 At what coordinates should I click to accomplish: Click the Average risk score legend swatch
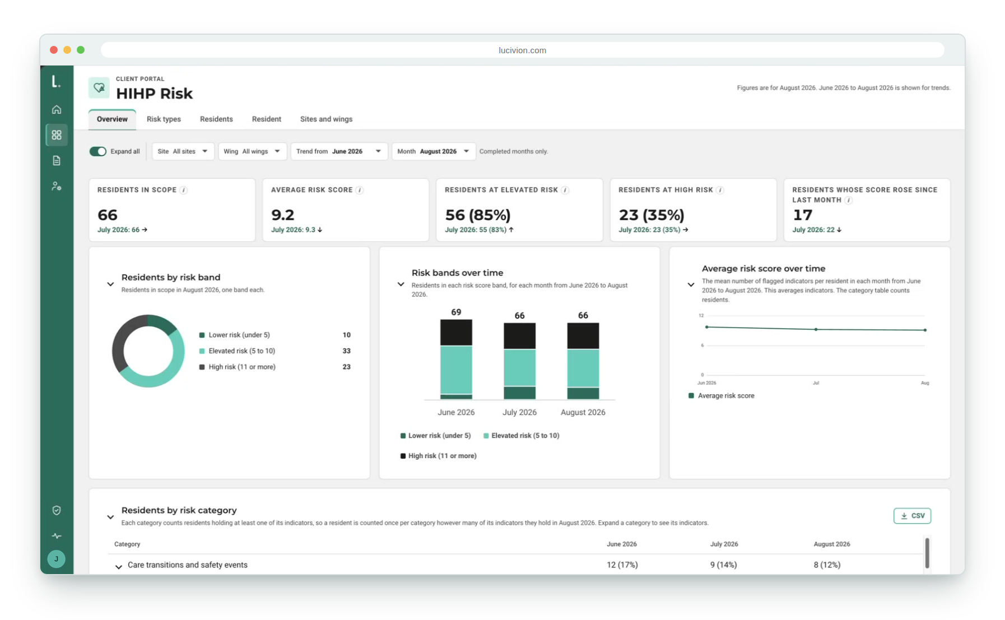[691, 396]
